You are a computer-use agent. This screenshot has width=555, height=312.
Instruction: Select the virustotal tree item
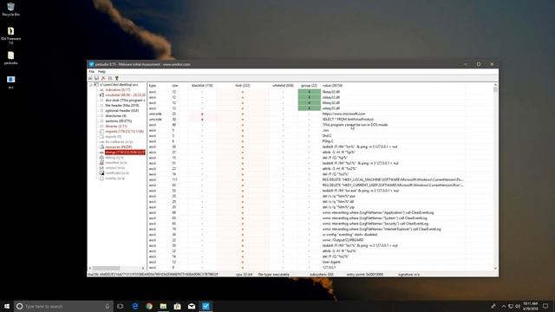click(x=125, y=95)
